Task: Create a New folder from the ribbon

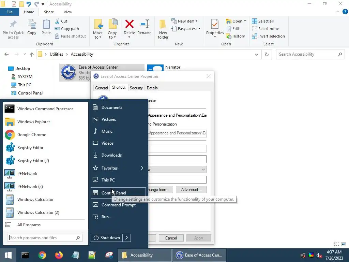Action: pos(163,29)
